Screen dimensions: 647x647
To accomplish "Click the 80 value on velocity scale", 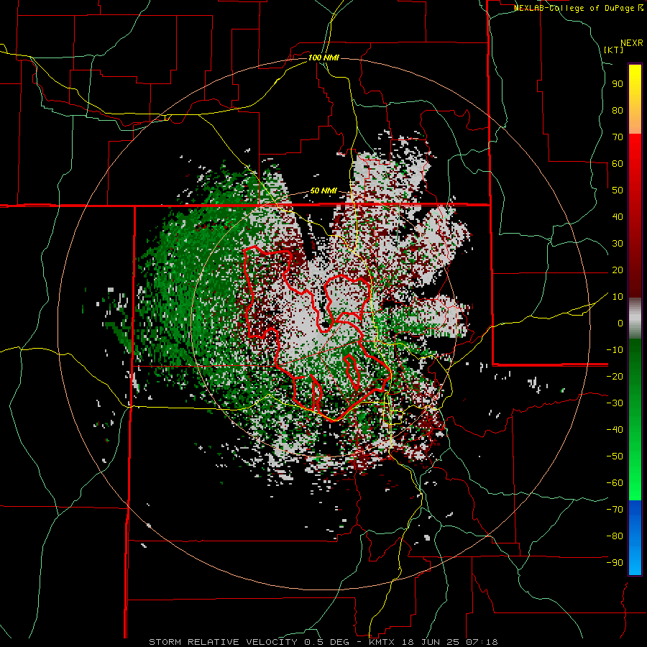I will tap(618, 110).
